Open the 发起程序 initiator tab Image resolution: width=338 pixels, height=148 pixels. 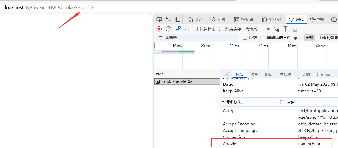287,74
